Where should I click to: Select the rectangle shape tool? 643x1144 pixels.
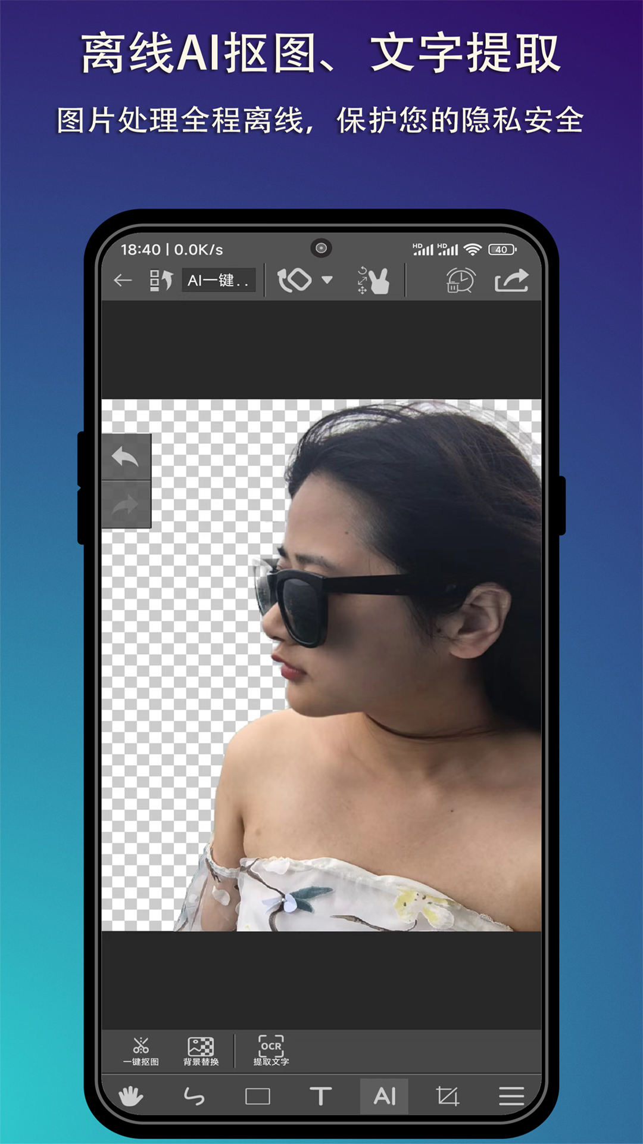[x=258, y=1096]
